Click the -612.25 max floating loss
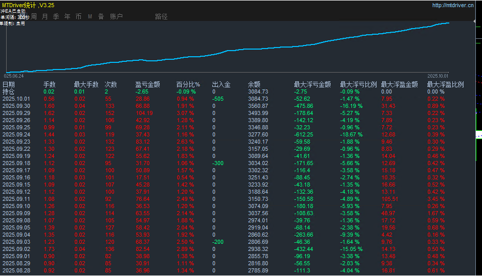The image size is (482, 276). click(304, 134)
